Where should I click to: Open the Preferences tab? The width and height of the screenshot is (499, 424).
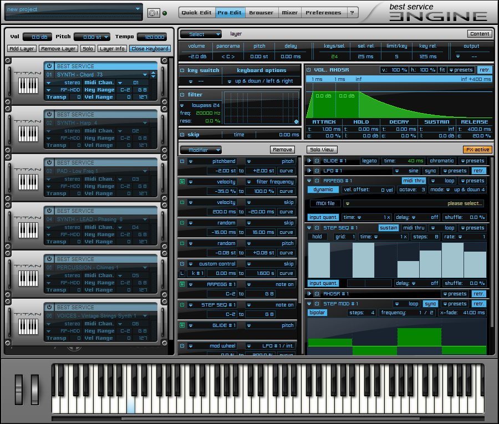click(323, 13)
